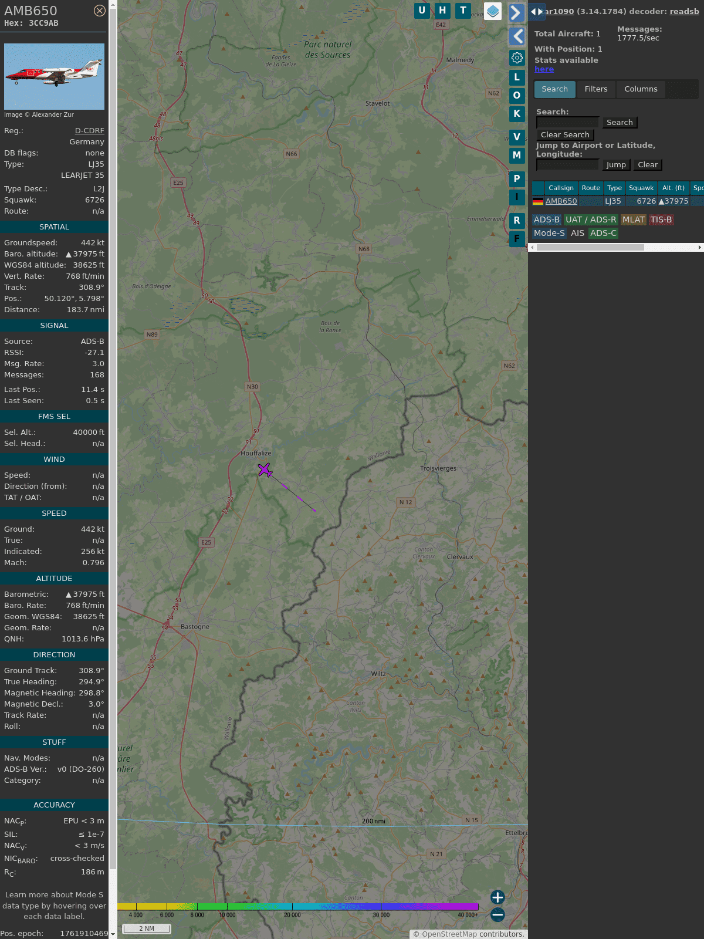
Task: Click the Learjet aircraft photo thumbnail
Action: pos(54,76)
